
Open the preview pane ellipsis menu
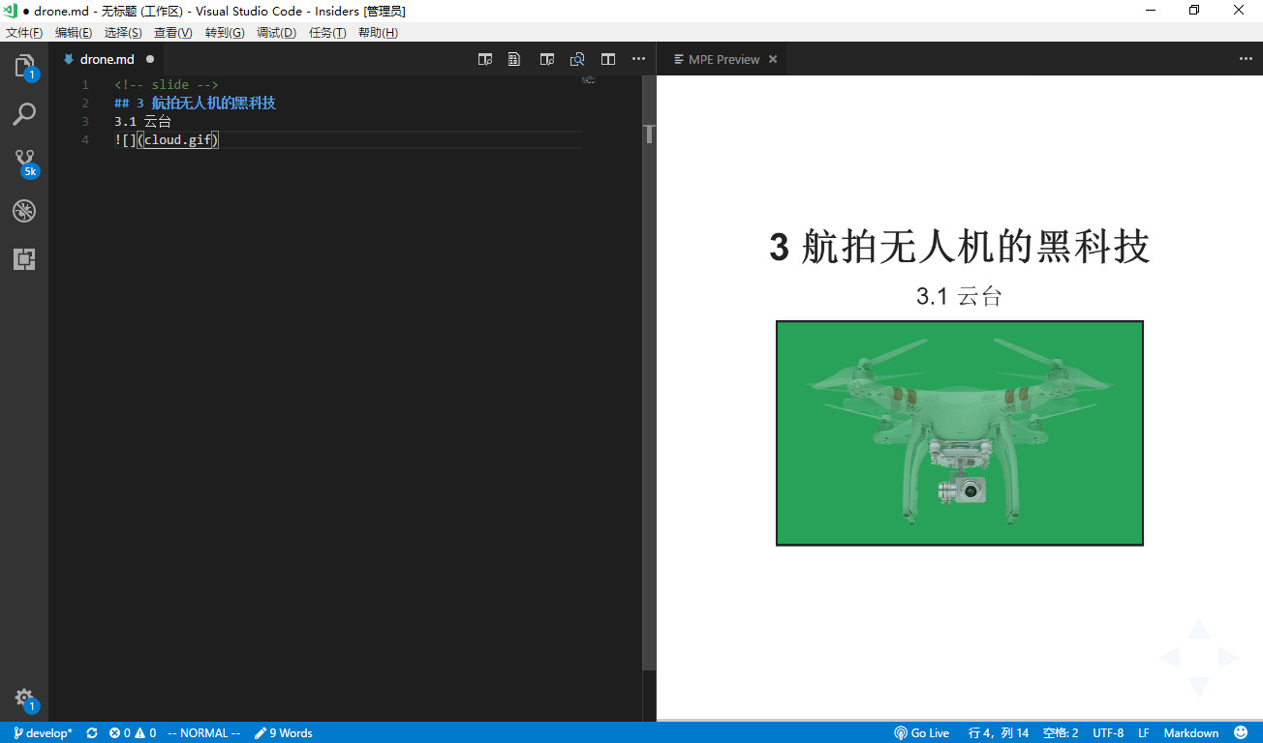1246,59
